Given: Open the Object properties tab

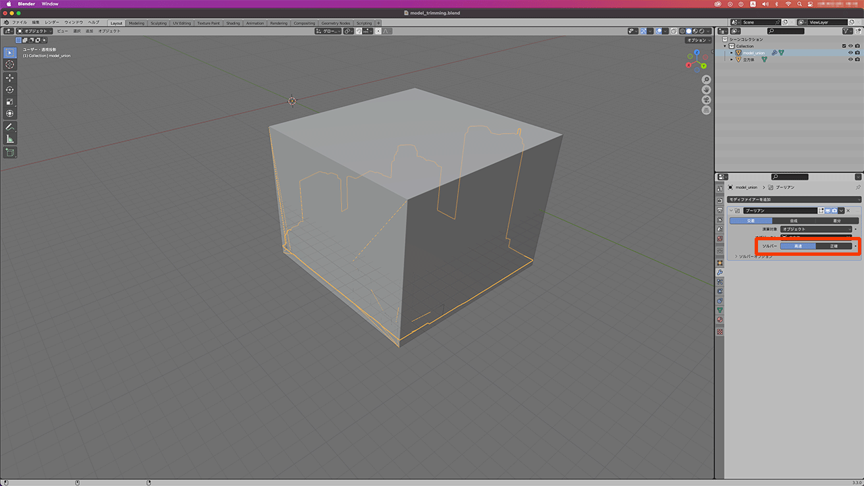Looking at the screenshot, I should coord(720,263).
